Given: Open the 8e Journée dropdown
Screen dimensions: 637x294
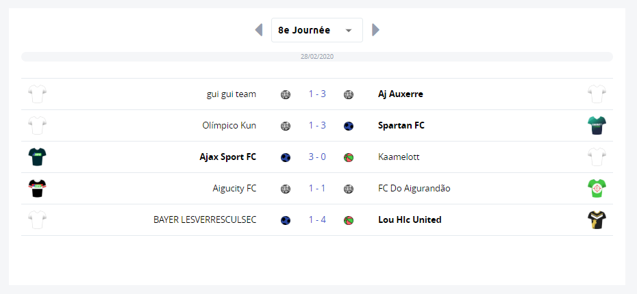Looking at the screenshot, I should coord(317,30).
